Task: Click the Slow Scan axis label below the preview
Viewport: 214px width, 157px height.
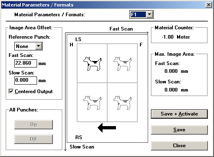Action: [82, 147]
